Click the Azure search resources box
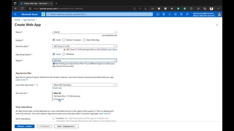 point(99,14)
